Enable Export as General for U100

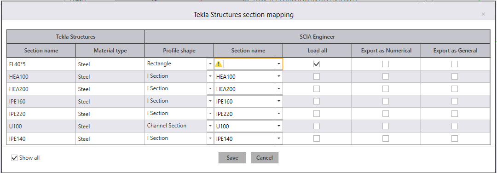point(455,126)
